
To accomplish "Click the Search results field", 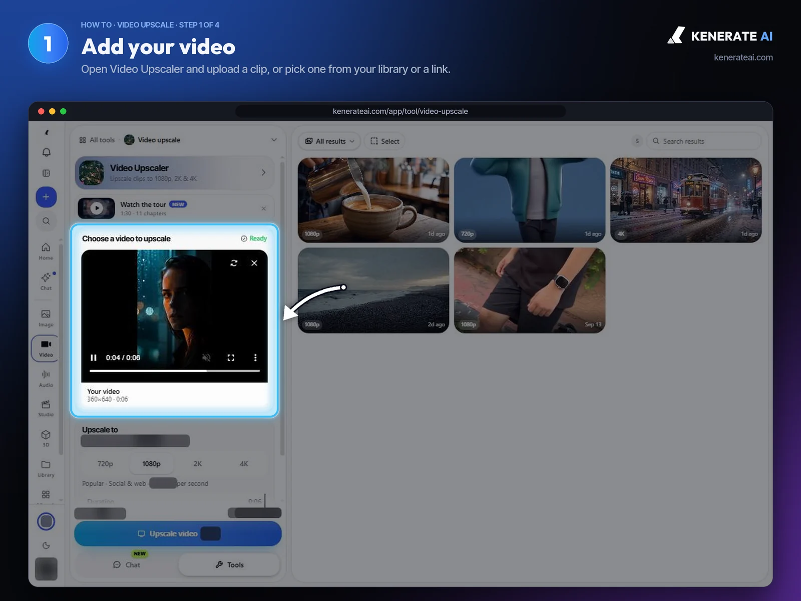I will (x=704, y=141).
